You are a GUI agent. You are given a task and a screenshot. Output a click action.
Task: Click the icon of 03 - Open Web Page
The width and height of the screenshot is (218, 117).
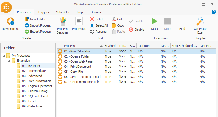point(60,61)
